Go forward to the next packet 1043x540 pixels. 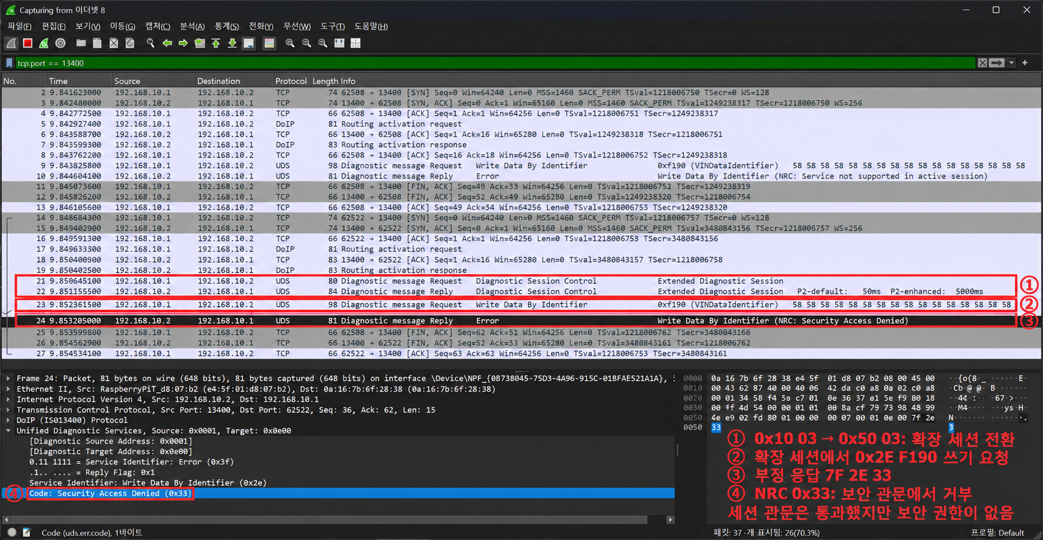tap(183, 43)
